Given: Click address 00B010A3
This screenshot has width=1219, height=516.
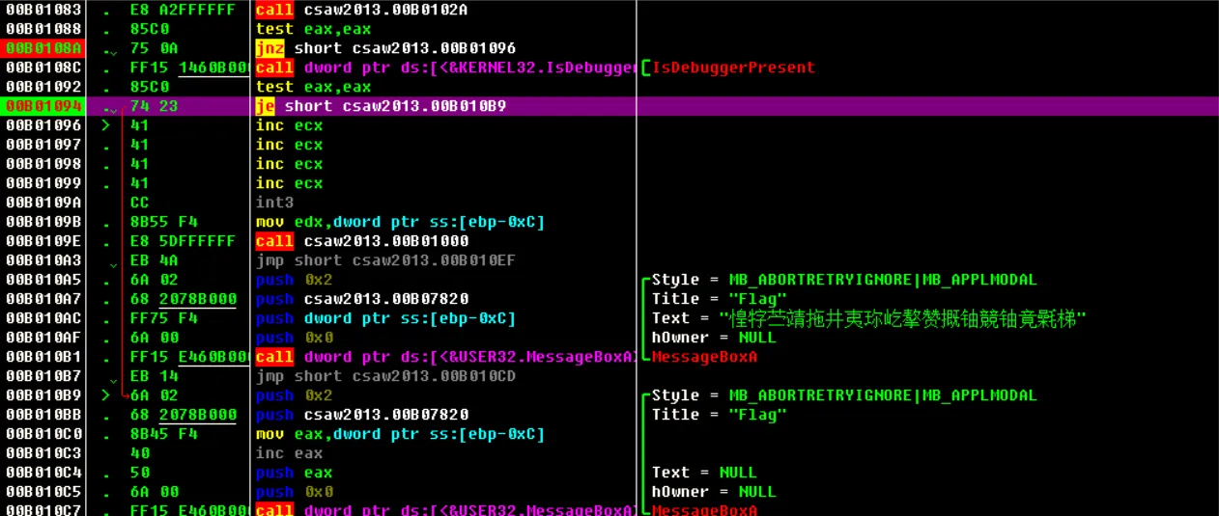Looking at the screenshot, I should [43, 260].
